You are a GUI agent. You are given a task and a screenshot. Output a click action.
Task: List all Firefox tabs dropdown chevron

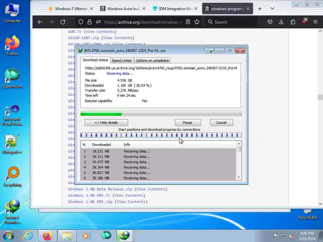pyautogui.click(x=272, y=9)
